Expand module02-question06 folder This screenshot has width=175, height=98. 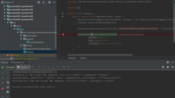click(x=5, y=10)
